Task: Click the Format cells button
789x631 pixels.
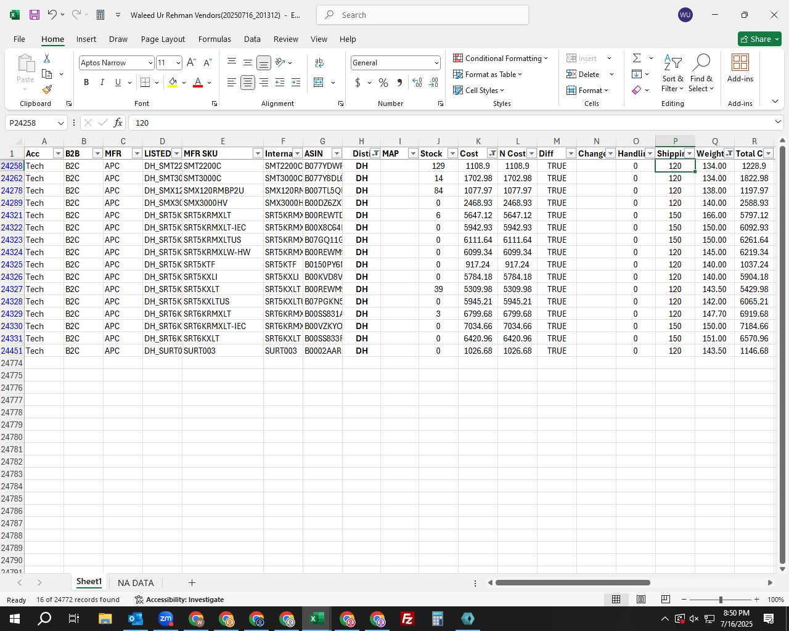Action: (x=587, y=90)
